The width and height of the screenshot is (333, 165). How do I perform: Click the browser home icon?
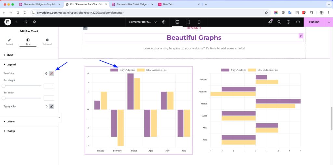pos(25,13)
